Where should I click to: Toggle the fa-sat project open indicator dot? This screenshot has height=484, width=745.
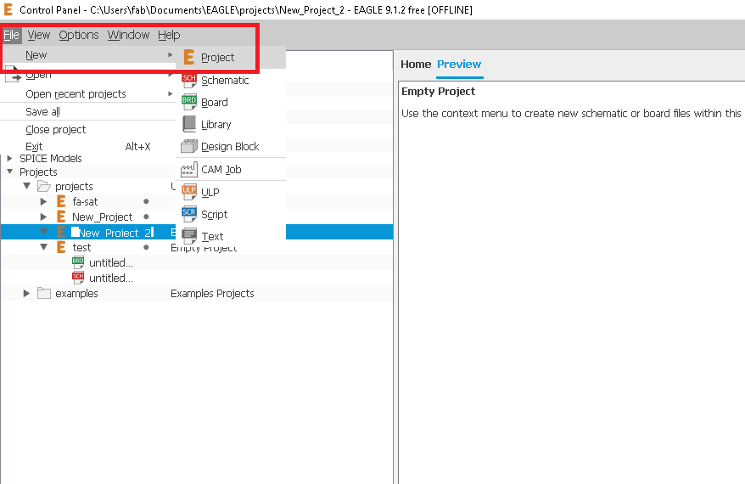point(146,201)
